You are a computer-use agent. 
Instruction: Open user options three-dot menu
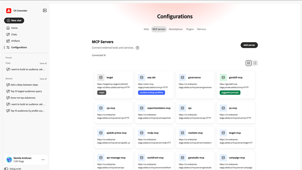(x=43, y=160)
